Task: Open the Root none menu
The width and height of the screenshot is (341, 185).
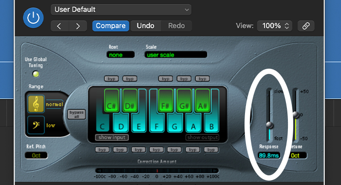Action: (x=120, y=55)
